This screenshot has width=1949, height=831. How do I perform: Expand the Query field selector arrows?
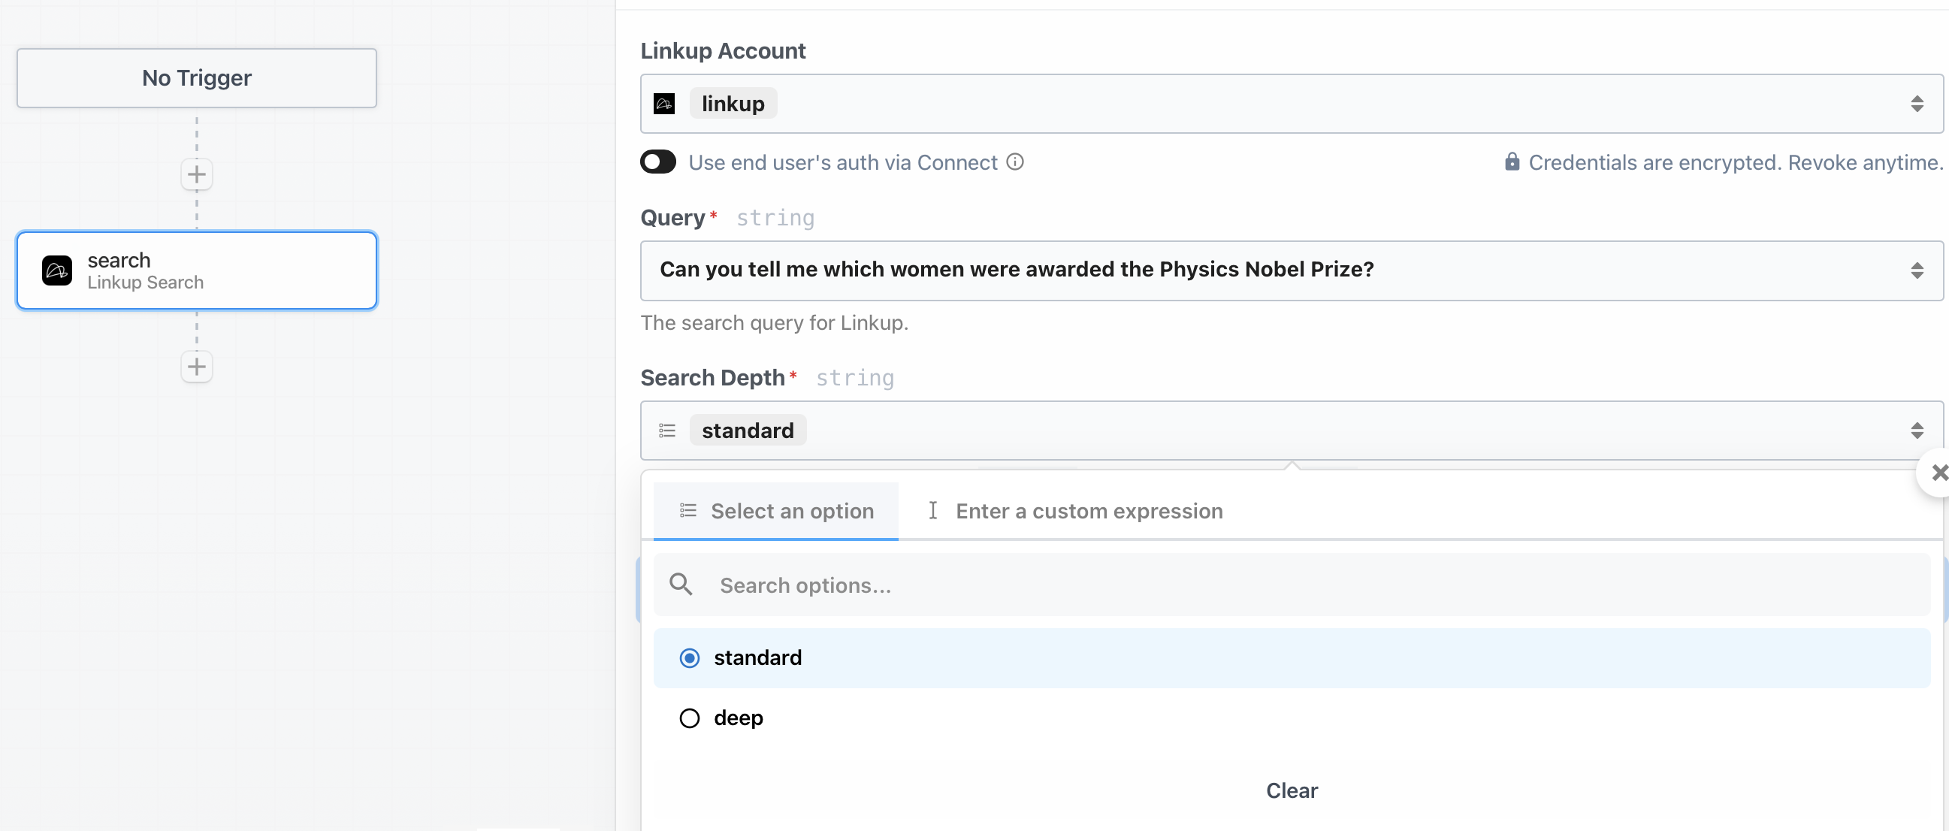click(1917, 270)
